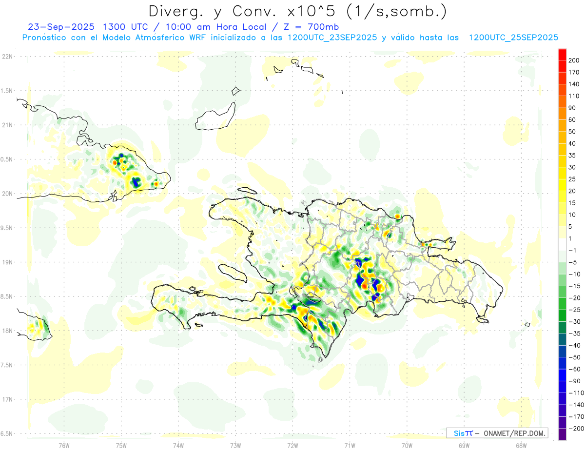Click the 20N latitude axis label

click(x=7, y=194)
